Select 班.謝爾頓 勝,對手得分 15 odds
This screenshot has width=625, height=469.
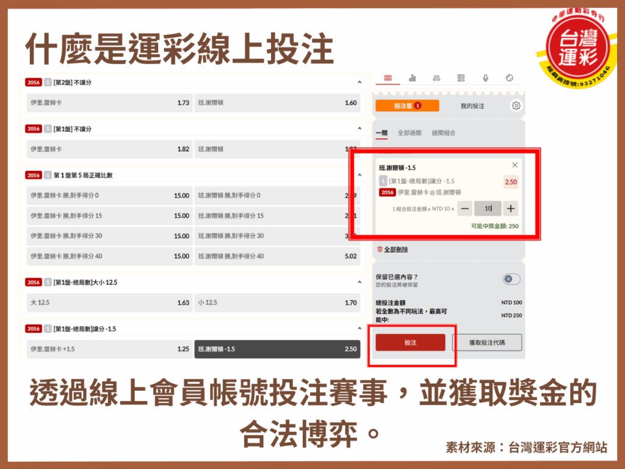278,216
